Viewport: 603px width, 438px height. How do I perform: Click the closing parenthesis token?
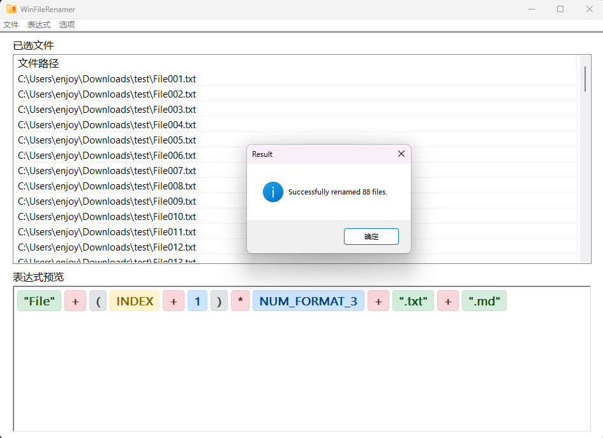point(220,301)
